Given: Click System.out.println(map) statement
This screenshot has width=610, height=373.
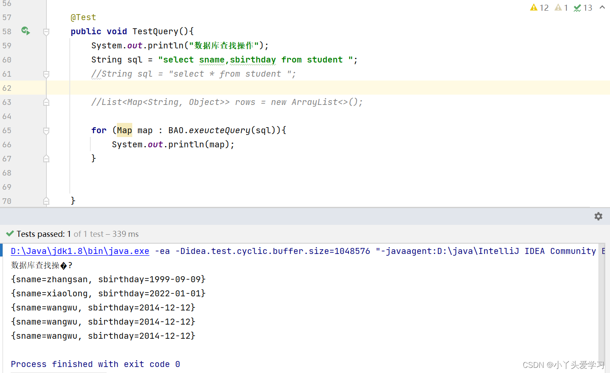Looking at the screenshot, I should (x=173, y=144).
